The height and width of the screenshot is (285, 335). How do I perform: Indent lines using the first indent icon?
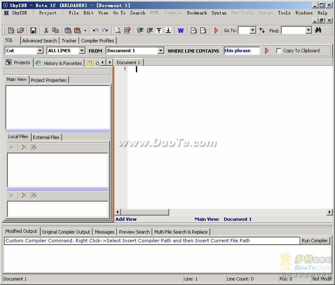tap(140, 30)
